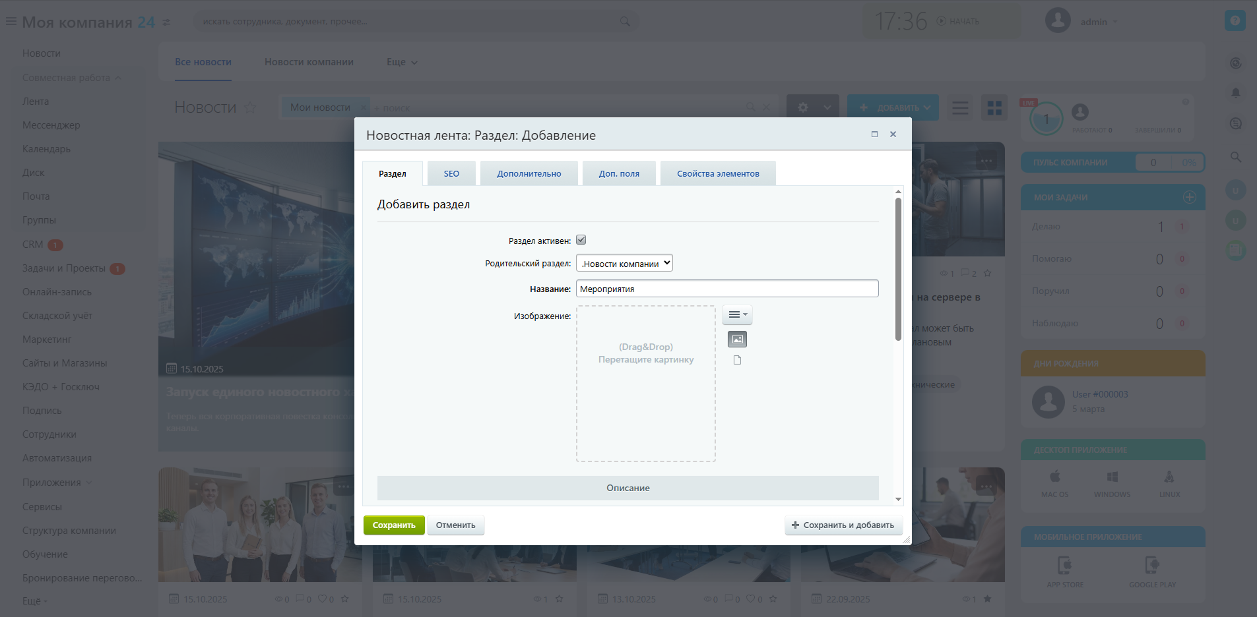The height and width of the screenshot is (617, 1257).
Task: Click into the Название text field
Action: (x=726, y=289)
